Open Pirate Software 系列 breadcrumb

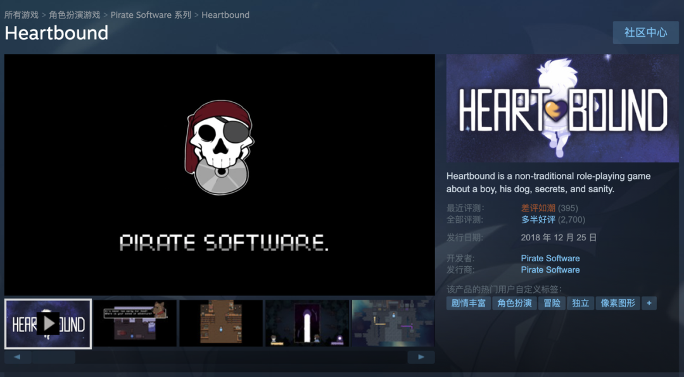[x=151, y=15]
